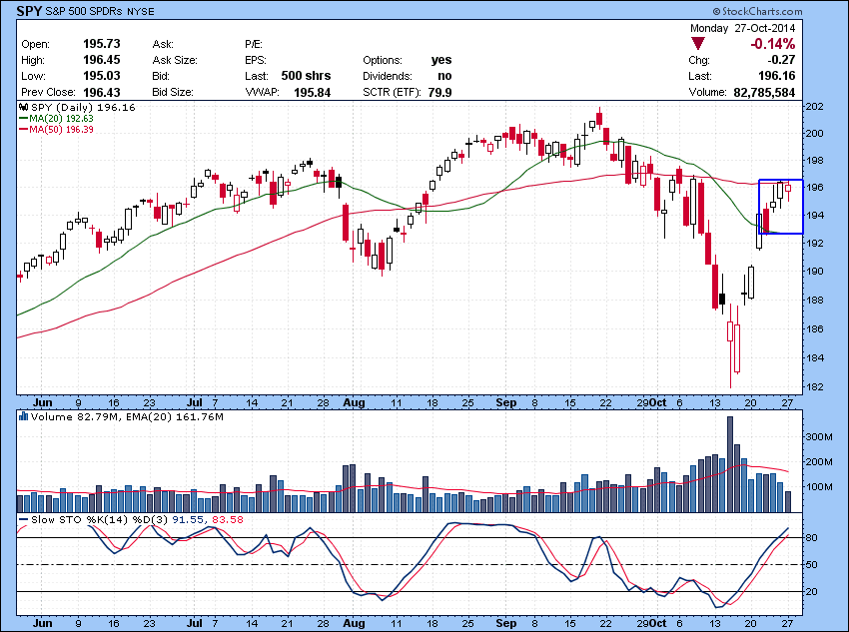
Task: Click the date Monday 27-Oct-2014
Action: [743, 28]
